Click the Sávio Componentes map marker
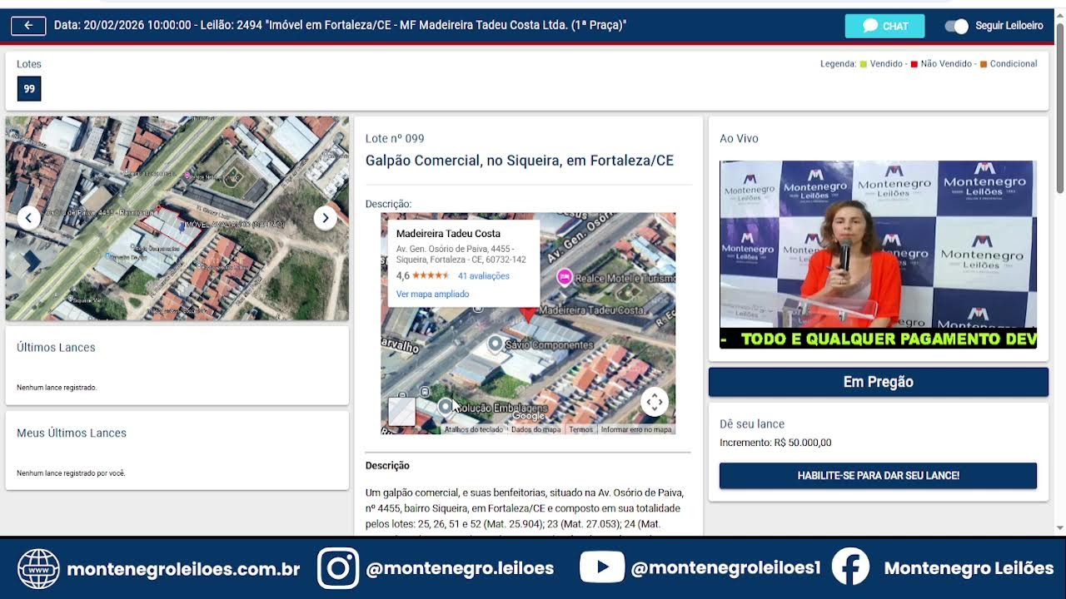The image size is (1066, 599). 496,343
